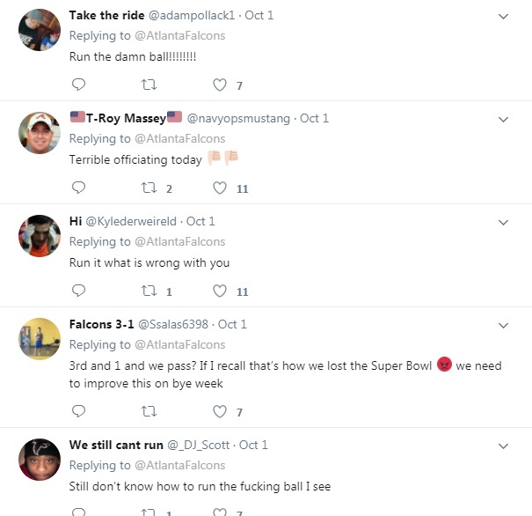Open the Oct 1 timestamp on Hi's tweet

tap(200, 222)
